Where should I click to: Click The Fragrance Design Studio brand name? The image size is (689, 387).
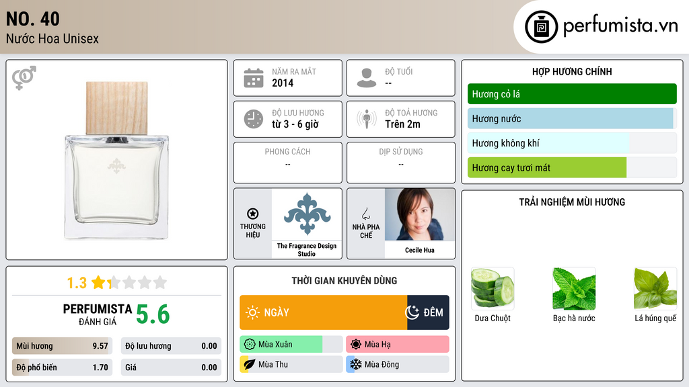[x=307, y=250]
